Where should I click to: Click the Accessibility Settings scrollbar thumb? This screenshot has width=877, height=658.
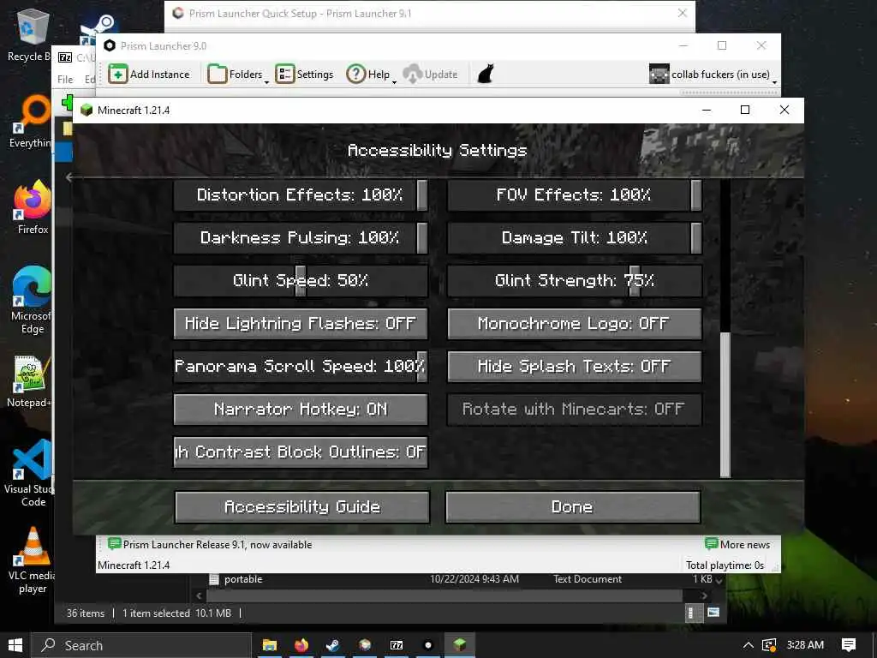(725, 404)
